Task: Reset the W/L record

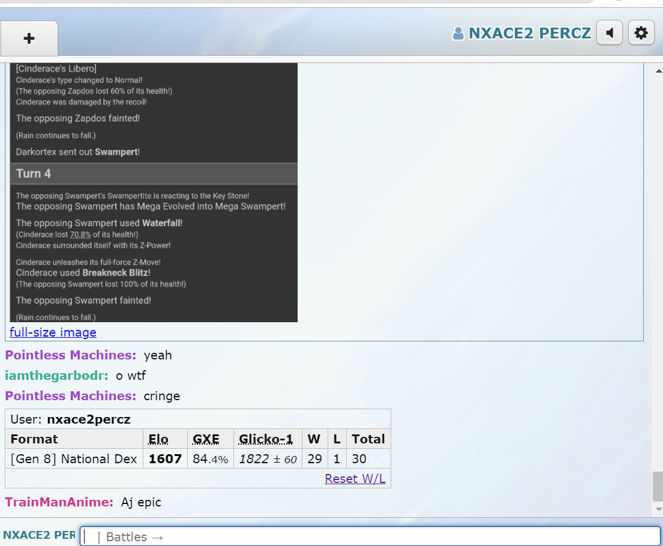Action: tap(355, 478)
